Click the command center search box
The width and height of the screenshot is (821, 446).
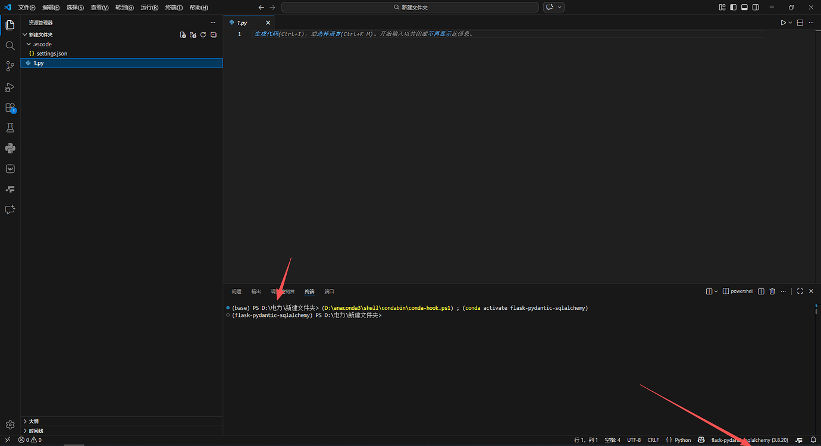(x=410, y=7)
